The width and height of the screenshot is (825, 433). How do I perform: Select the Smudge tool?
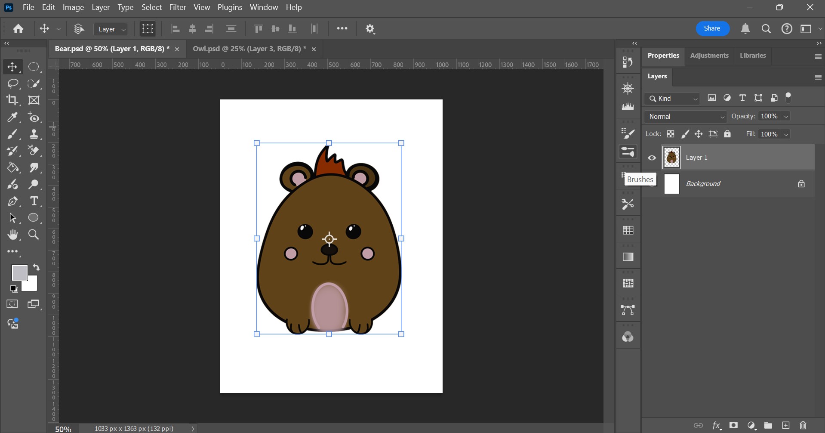[34, 167]
